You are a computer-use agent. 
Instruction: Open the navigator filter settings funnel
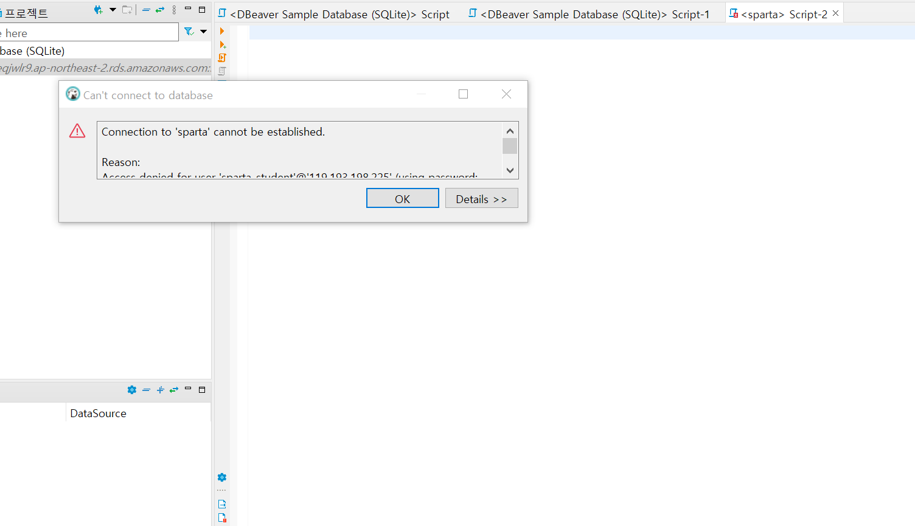point(189,32)
